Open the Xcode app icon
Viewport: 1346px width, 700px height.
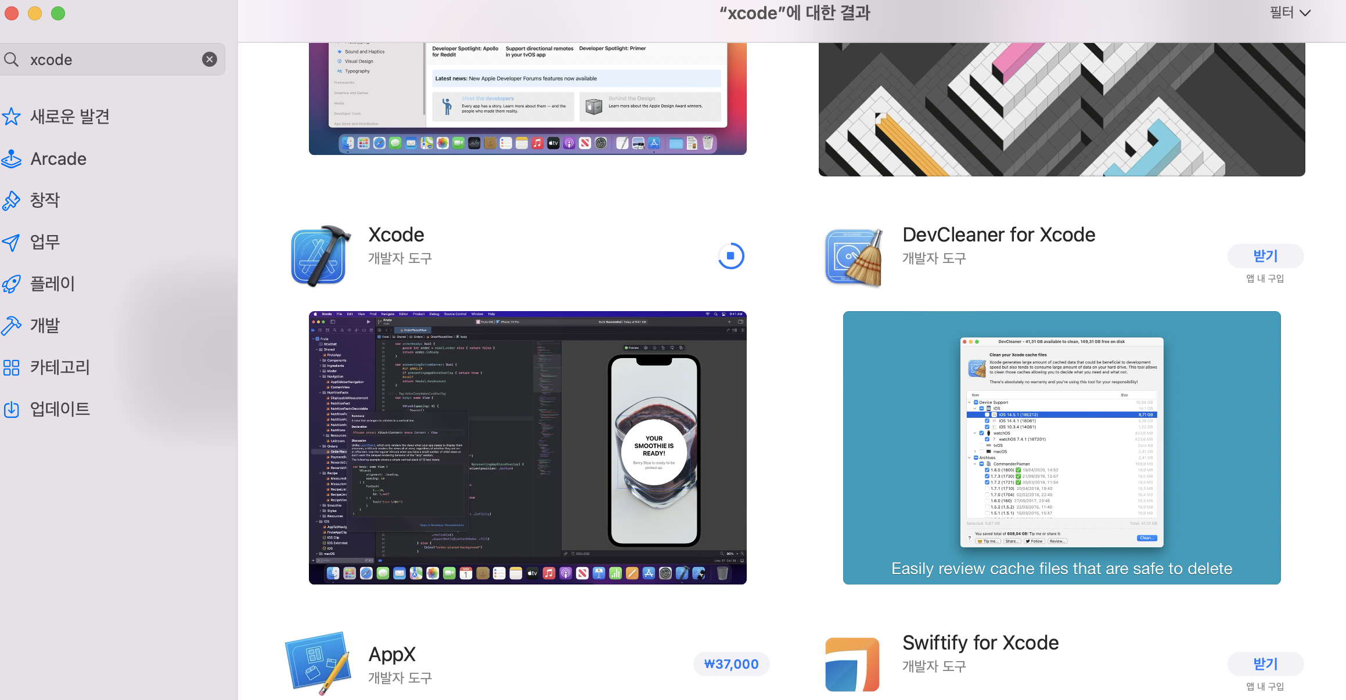tap(321, 256)
